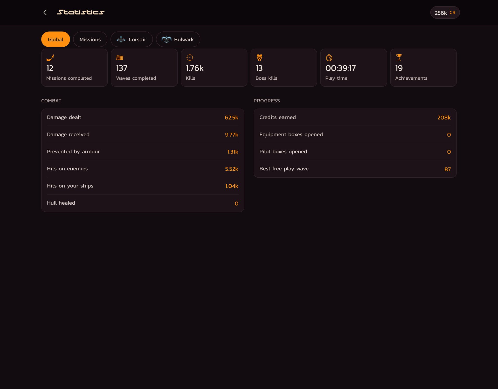The image size is (498, 389).
Task: Click the play time stopwatch icon
Action: 329,57
